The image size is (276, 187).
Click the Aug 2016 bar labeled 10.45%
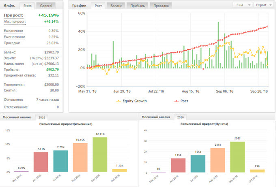(80, 157)
